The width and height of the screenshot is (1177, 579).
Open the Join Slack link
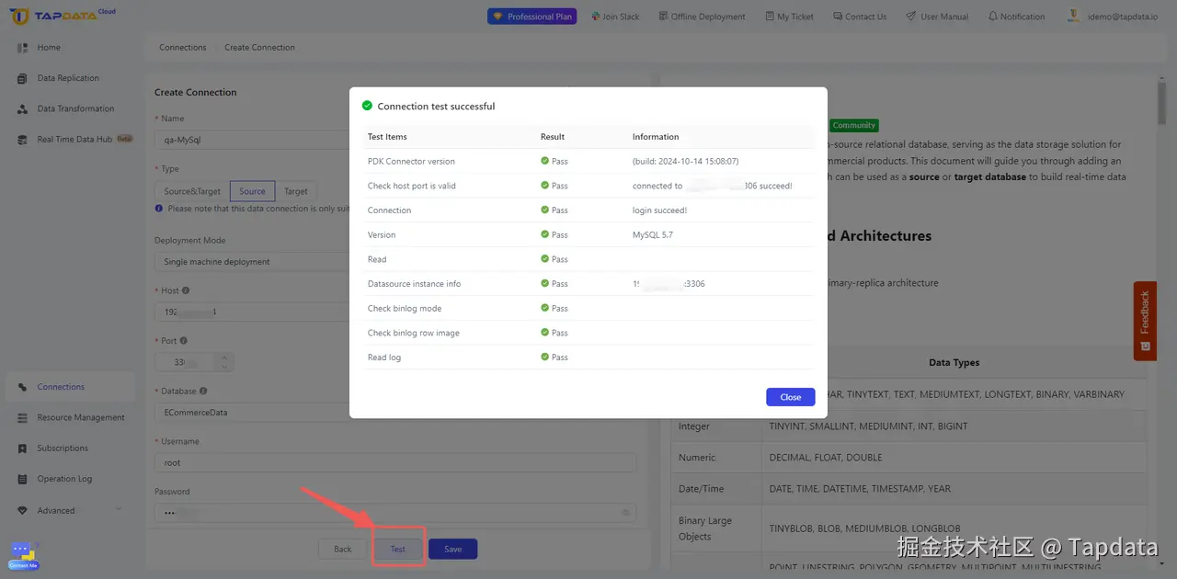615,17
